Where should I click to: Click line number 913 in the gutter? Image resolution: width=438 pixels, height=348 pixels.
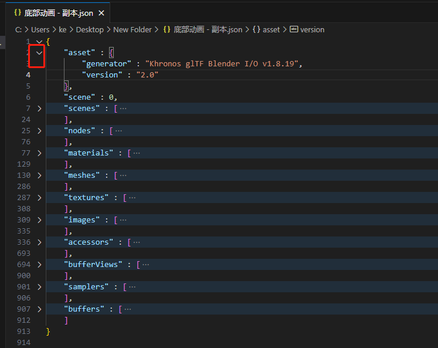click(23, 332)
